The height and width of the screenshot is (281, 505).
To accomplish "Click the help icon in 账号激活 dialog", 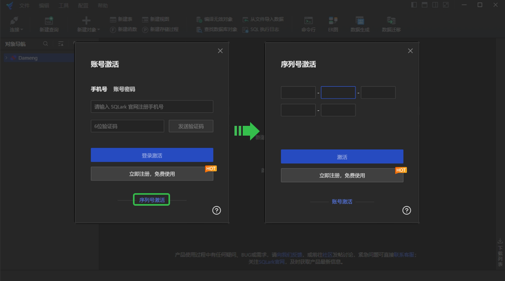I will point(216,210).
